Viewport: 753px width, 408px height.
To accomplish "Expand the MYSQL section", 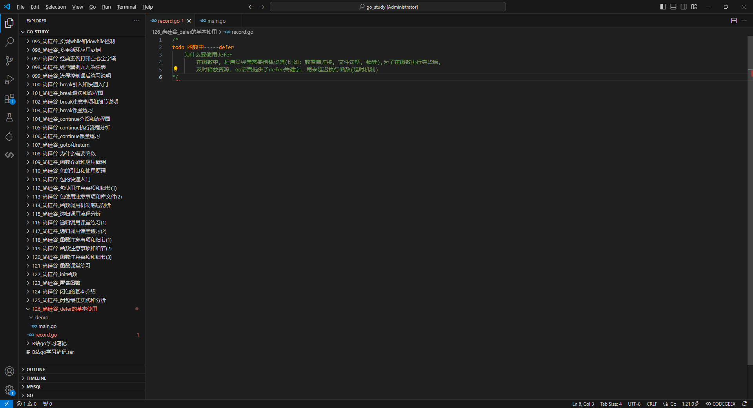I will tap(82, 387).
